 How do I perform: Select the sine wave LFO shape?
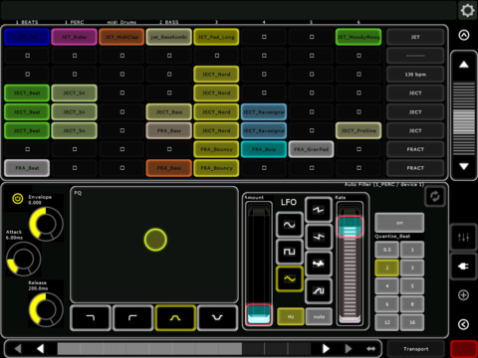[289, 225]
